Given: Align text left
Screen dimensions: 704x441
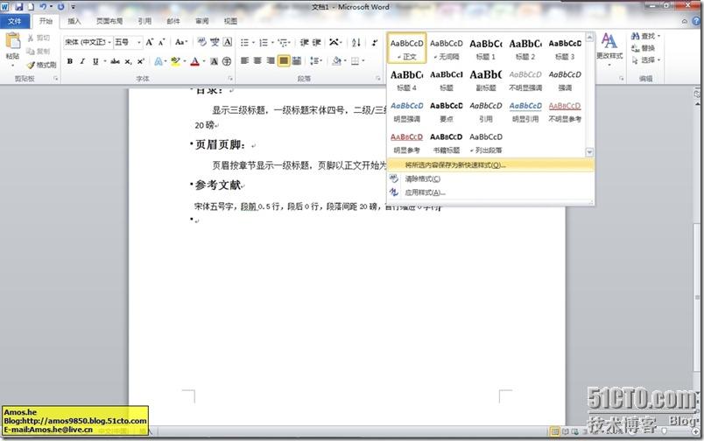Looking at the screenshot, I should 244,60.
